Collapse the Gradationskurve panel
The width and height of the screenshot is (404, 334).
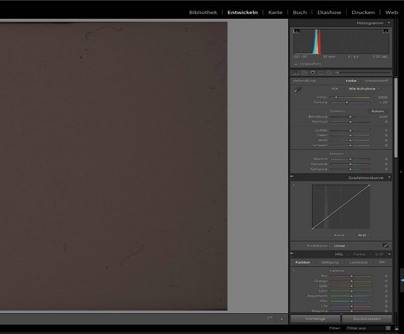[389, 177]
